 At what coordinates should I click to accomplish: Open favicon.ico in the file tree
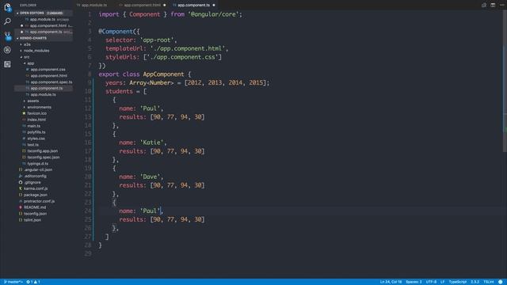36,113
